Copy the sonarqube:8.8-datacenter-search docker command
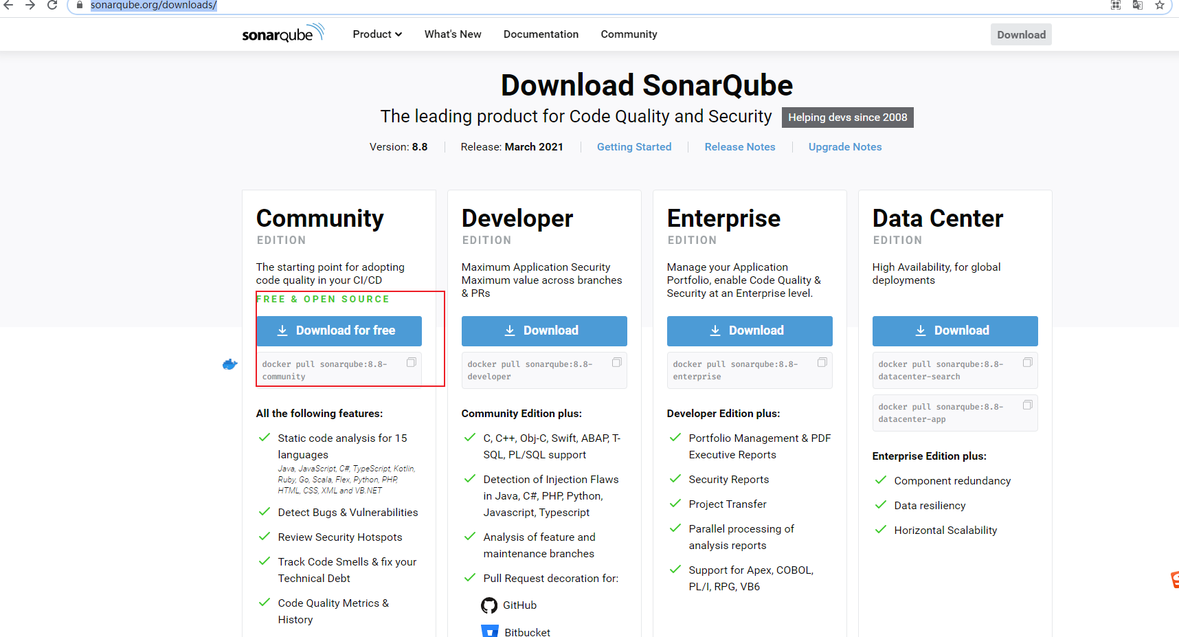 [x=1028, y=362]
